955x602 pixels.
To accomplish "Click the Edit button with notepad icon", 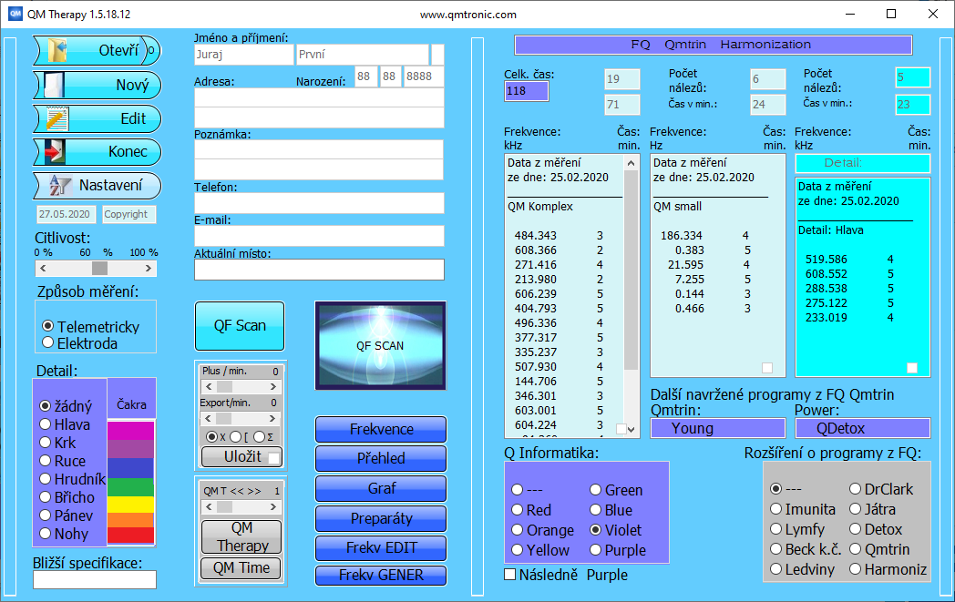I will 97,118.
